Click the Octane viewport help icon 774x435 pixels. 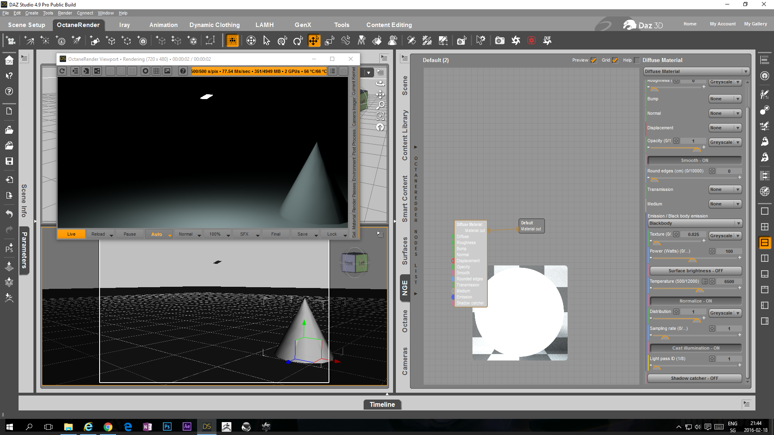183,71
